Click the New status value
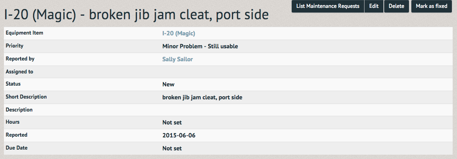457x159 pixels. coord(168,84)
